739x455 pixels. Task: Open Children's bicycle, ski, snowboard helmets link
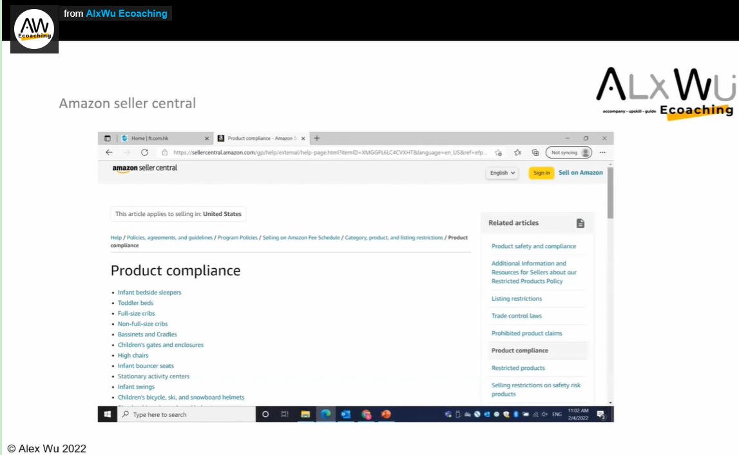pos(181,398)
